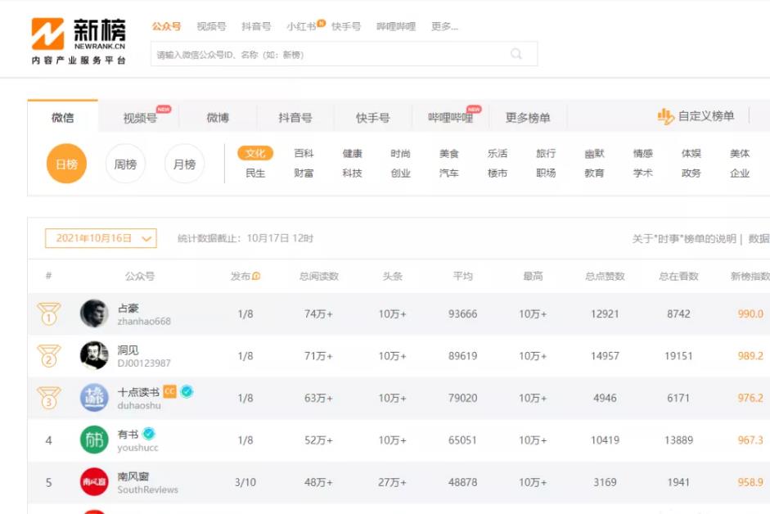Select the 日榜 daily ranking

coord(66,164)
